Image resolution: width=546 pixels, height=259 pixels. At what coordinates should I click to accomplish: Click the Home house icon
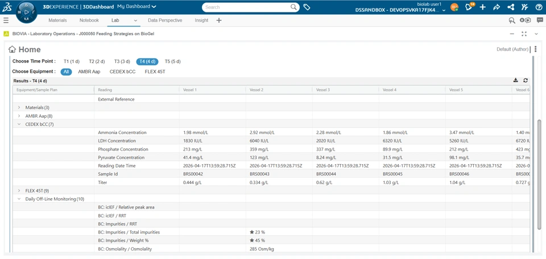pyautogui.click(x=12, y=49)
